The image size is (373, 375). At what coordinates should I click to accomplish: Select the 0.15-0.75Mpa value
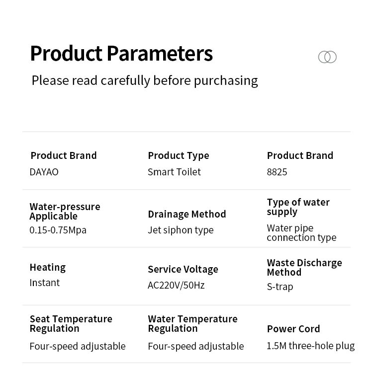[x=58, y=230]
